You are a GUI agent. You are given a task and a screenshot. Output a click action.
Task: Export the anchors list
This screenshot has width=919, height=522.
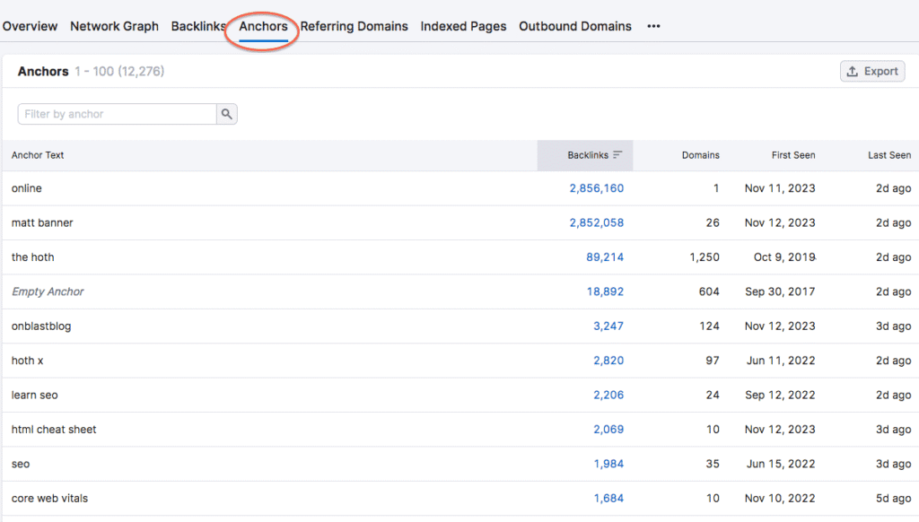pyautogui.click(x=872, y=72)
